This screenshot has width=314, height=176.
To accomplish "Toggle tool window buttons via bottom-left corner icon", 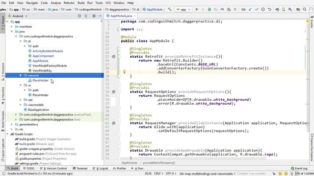I will click(x=3, y=174).
